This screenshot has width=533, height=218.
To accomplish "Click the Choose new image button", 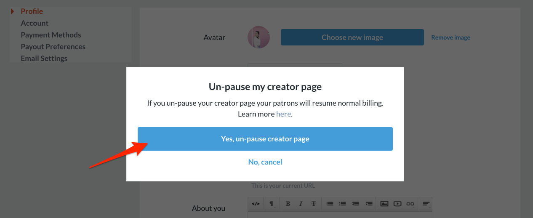I will tap(352, 37).
